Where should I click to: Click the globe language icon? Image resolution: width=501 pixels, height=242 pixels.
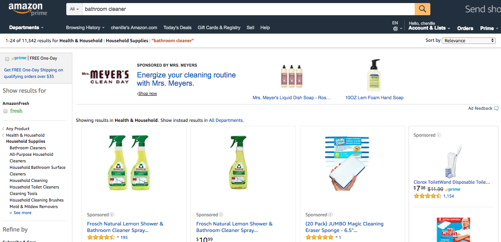tap(395, 29)
